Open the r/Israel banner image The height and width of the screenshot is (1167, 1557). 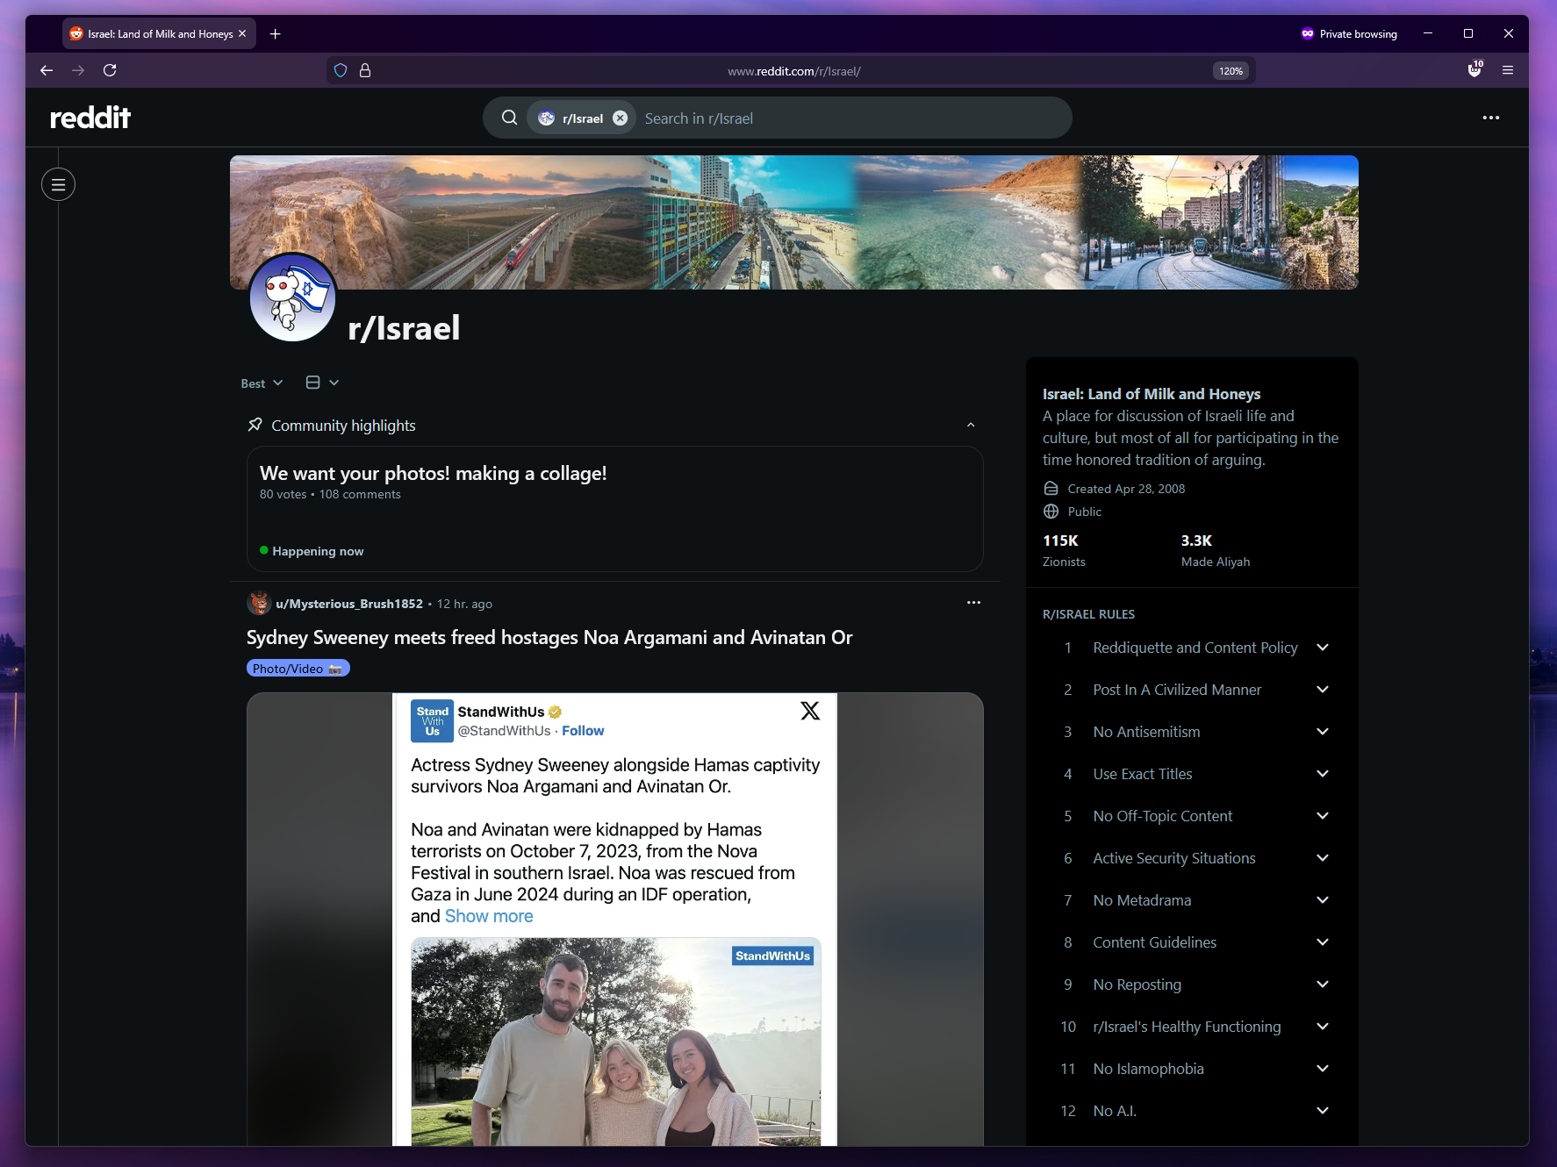tap(794, 222)
